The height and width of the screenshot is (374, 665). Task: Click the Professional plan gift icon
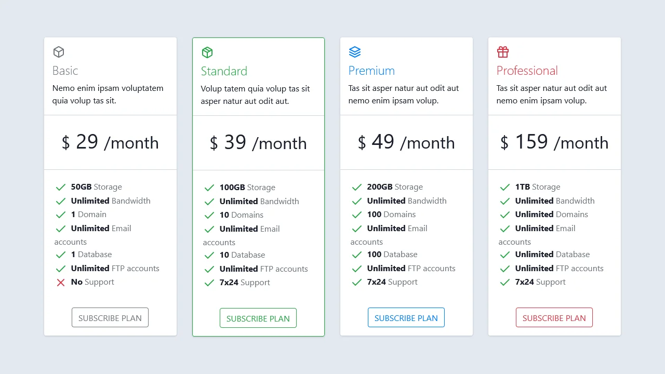(503, 52)
